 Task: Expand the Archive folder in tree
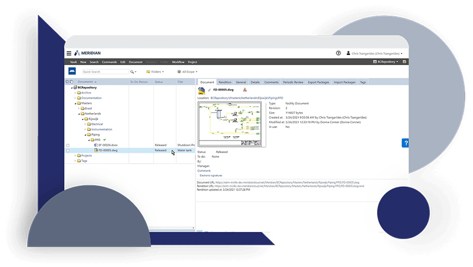(75, 93)
